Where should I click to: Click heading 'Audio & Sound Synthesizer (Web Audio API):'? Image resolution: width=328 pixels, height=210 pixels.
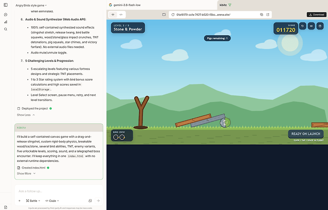[x=56, y=19]
